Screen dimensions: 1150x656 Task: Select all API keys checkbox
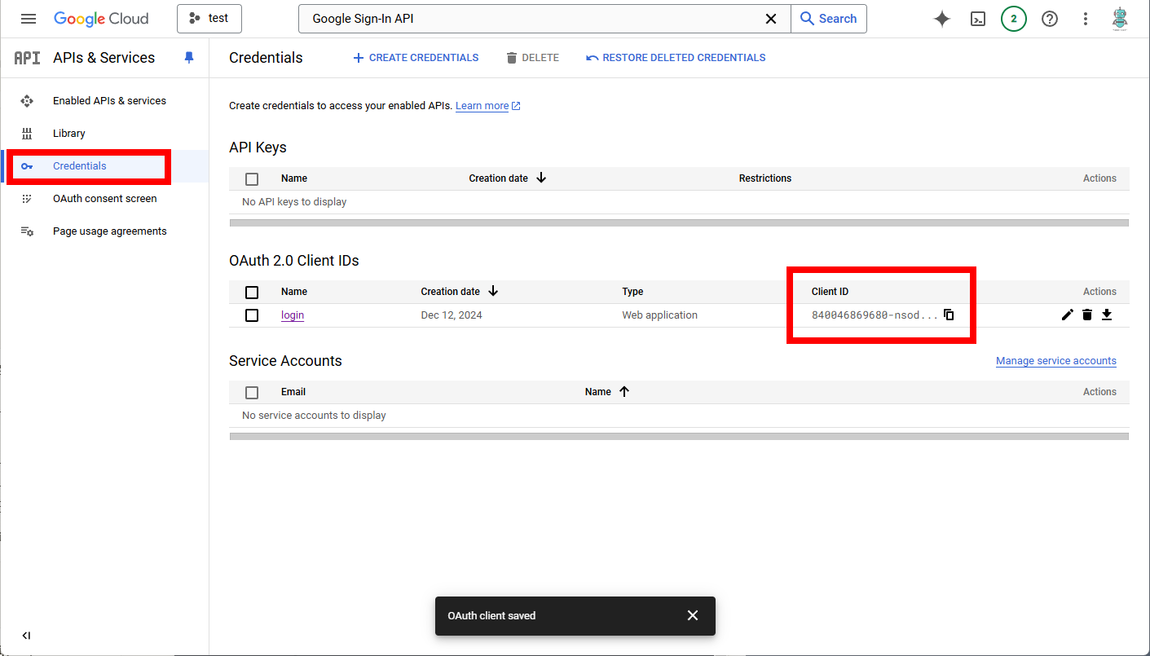(252, 178)
